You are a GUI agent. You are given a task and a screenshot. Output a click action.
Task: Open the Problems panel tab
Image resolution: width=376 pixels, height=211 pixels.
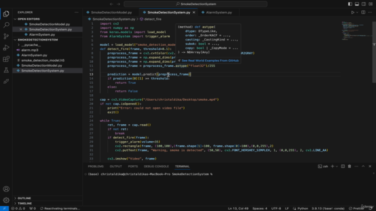coord(96,166)
